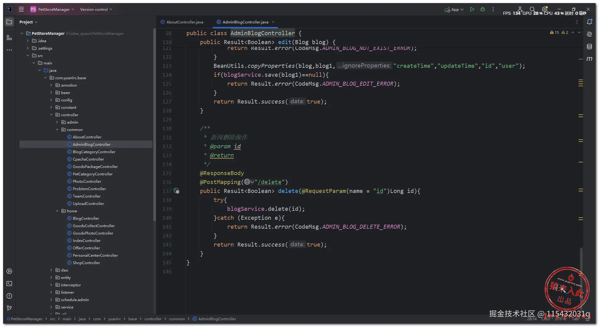The image size is (599, 327).
Task: Open the Problems tool window icon
Action: pos(9,296)
